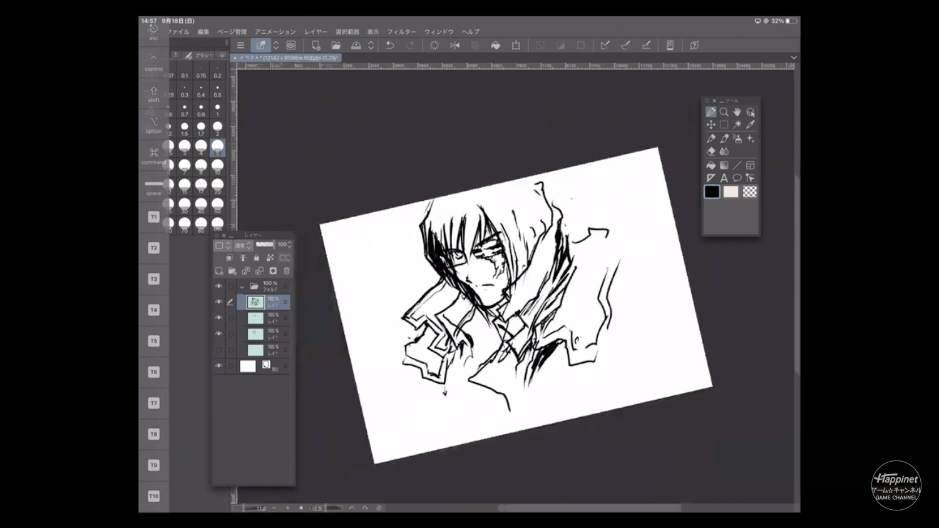Image resolution: width=939 pixels, height=528 pixels.
Task: Select the Balloon speech bubble tool
Action: (737, 178)
